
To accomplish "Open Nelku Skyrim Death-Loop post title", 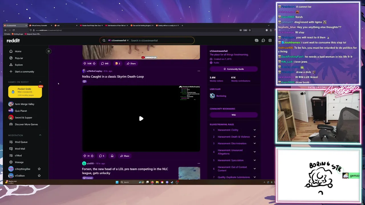I will (113, 77).
